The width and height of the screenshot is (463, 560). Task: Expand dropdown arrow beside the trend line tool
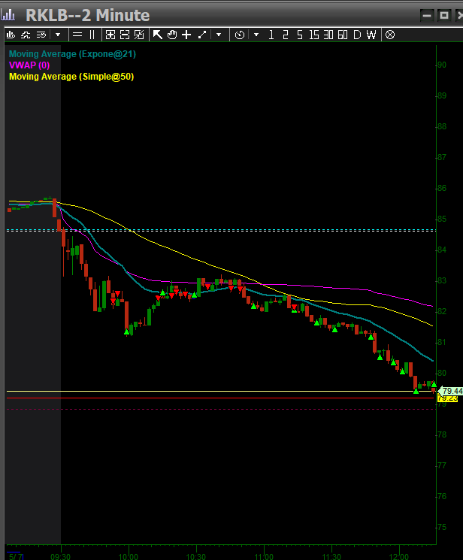pyautogui.click(x=219, y=35)
